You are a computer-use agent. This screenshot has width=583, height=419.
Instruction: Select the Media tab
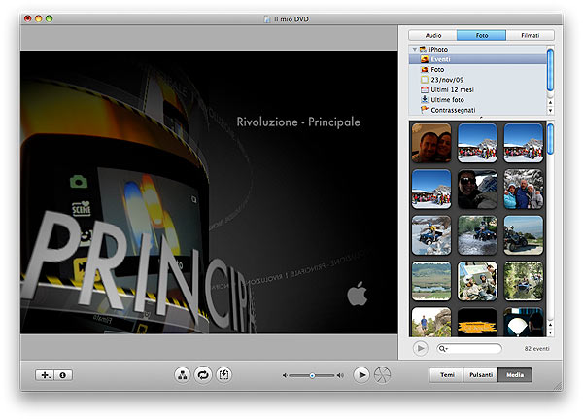(x=515, y=375)
